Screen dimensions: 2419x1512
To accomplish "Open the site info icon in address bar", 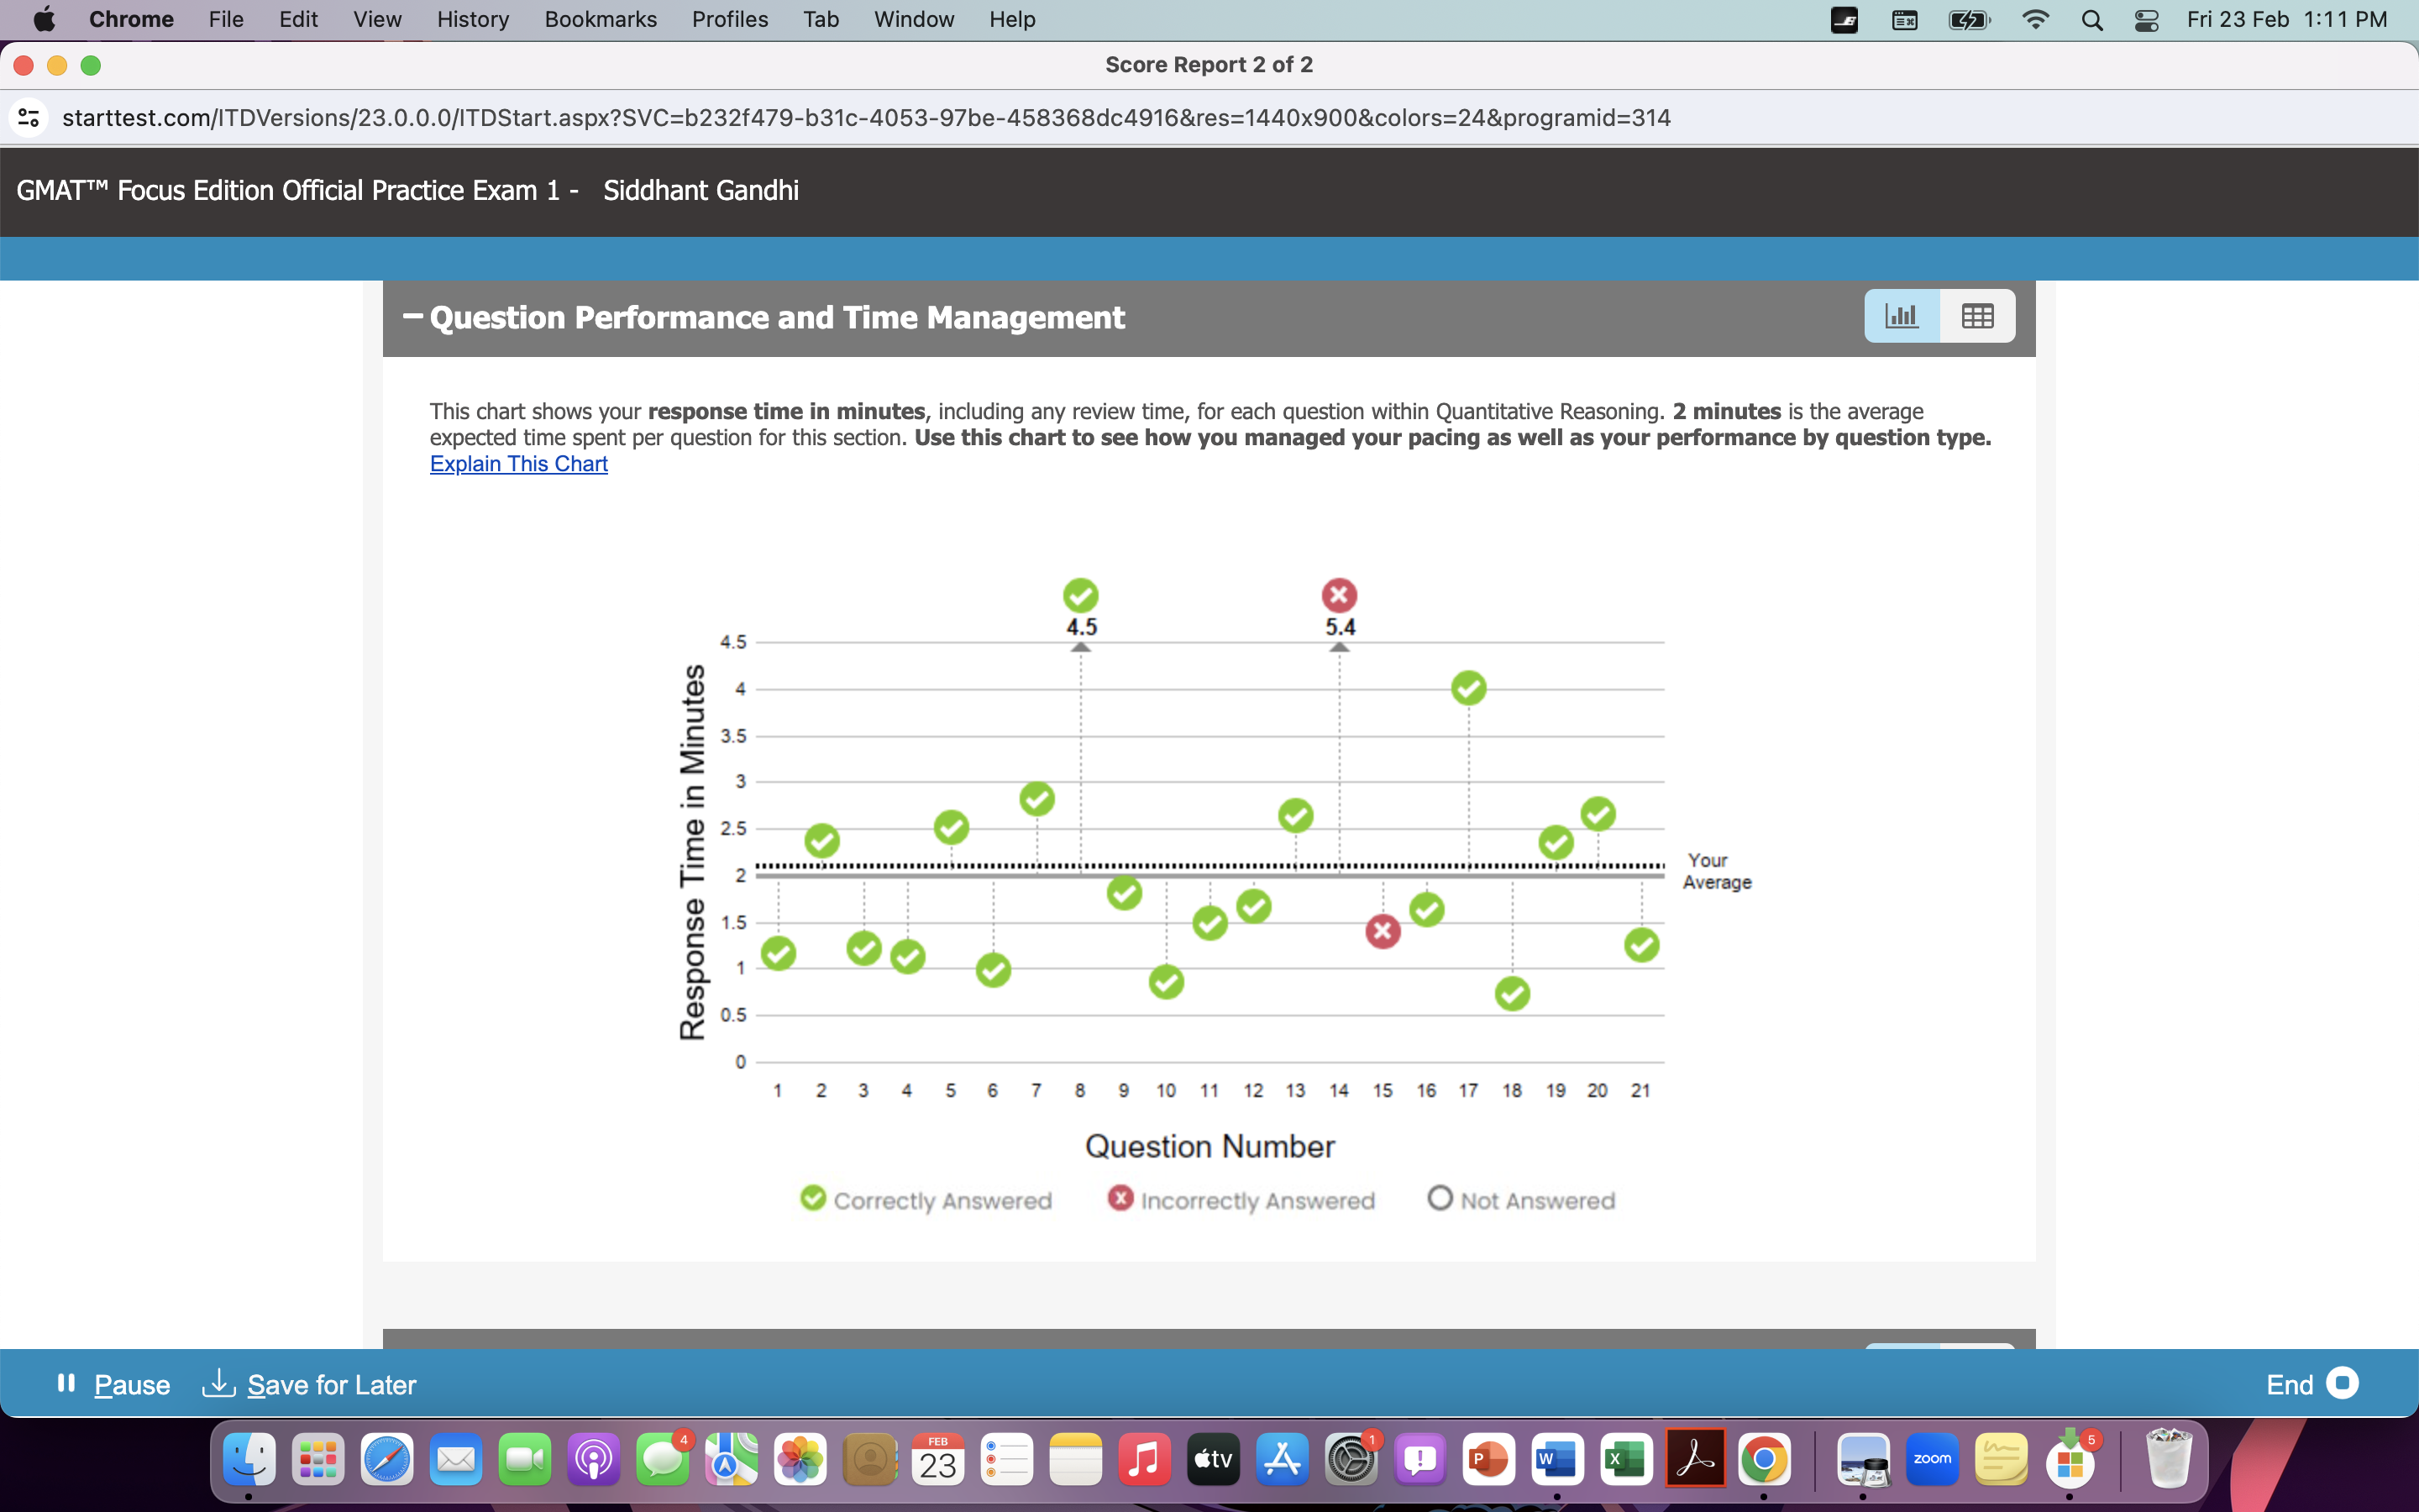I will pos(29,118).
